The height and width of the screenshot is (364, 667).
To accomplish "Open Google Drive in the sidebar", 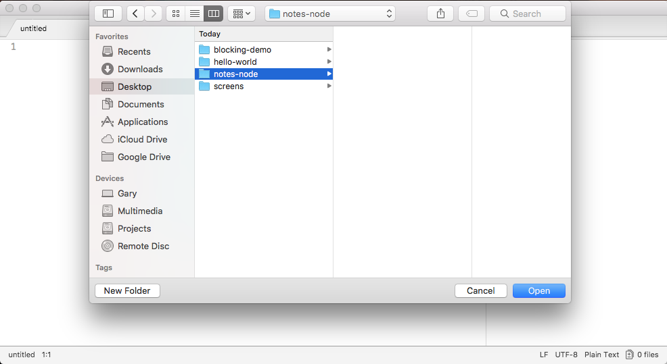I will coord(141,157).
